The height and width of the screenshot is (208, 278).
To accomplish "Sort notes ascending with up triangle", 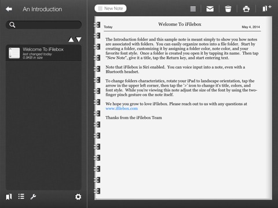I will [x=71, y=39].
